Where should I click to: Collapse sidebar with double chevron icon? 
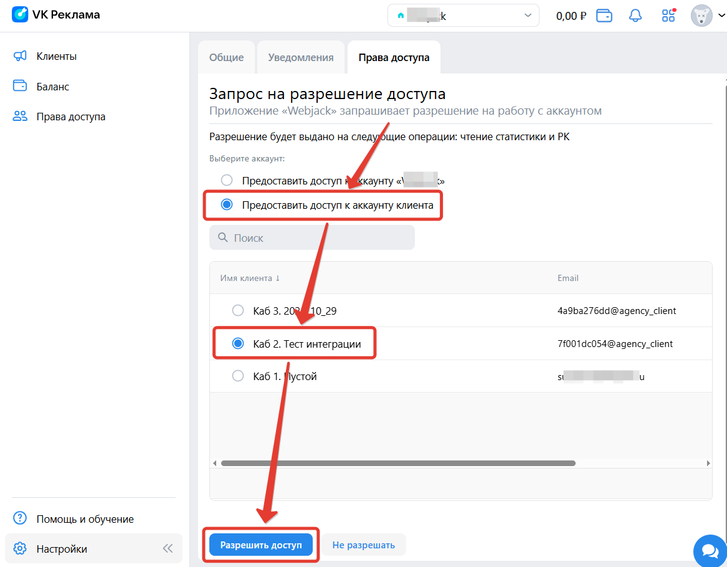pyautogui.click(x=168, y=549)
